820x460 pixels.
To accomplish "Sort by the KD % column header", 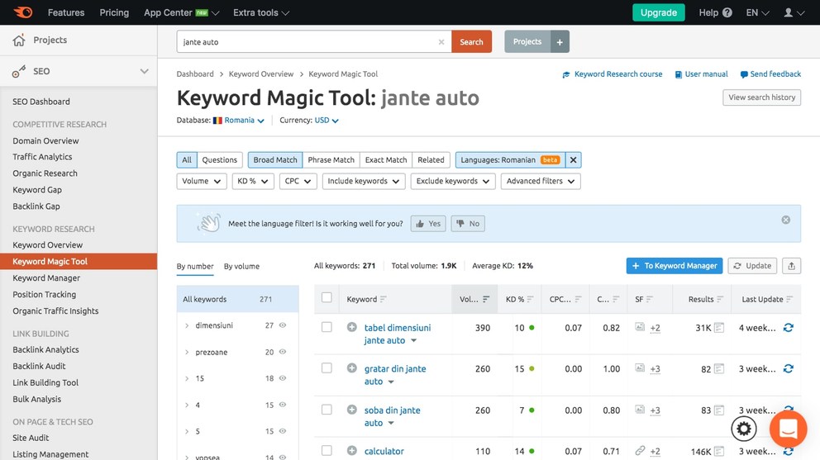I will [x=519, y=299].
